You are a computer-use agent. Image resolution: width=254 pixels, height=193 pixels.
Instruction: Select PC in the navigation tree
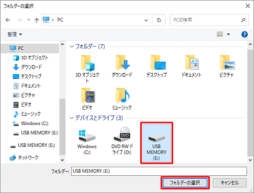[x=30, y=48]
